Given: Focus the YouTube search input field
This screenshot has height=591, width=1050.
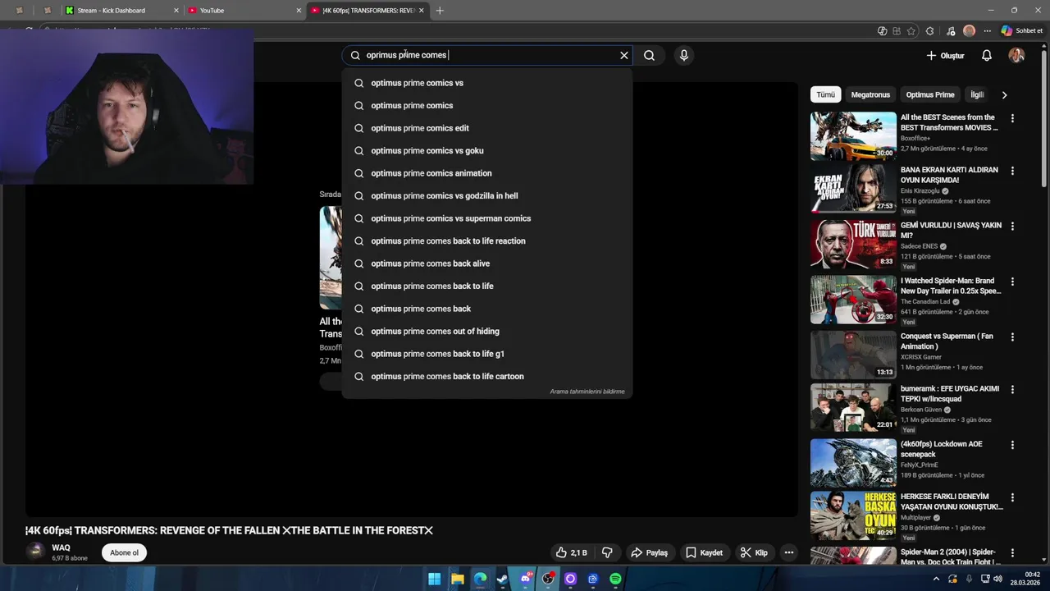Looking at the screenshot, I should [x=488, y=55].
